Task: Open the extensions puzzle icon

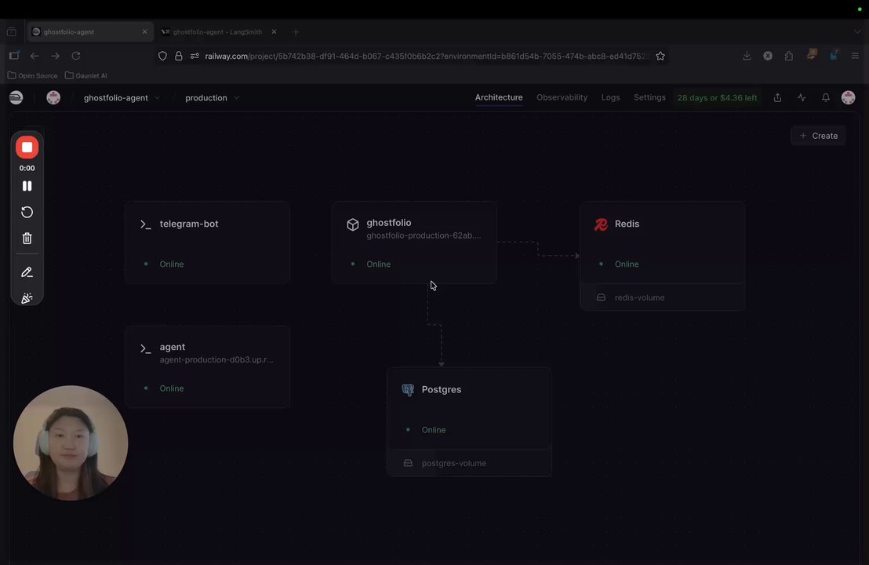Action: 789,56
